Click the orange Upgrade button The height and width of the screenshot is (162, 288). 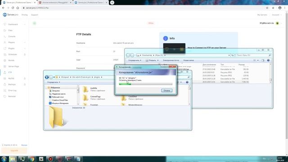(x=14, y=151)
